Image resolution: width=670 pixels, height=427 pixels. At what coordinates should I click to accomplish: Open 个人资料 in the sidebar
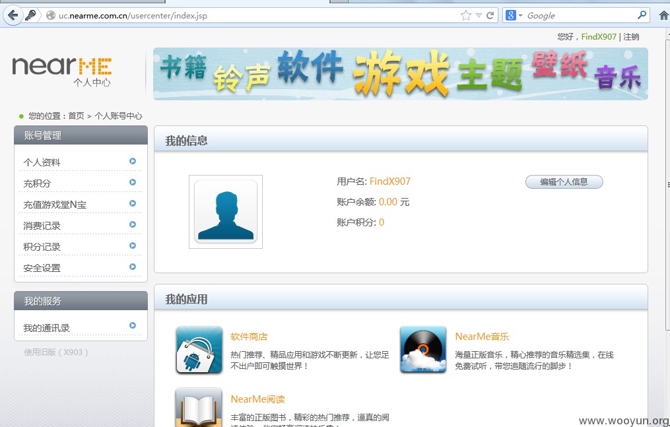click(x=42, y=162)
